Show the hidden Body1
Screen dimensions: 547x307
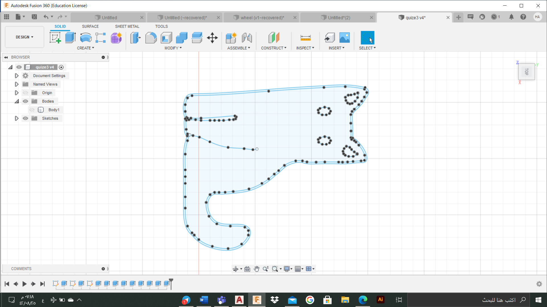pyautogui.click(x=32, y=110)
